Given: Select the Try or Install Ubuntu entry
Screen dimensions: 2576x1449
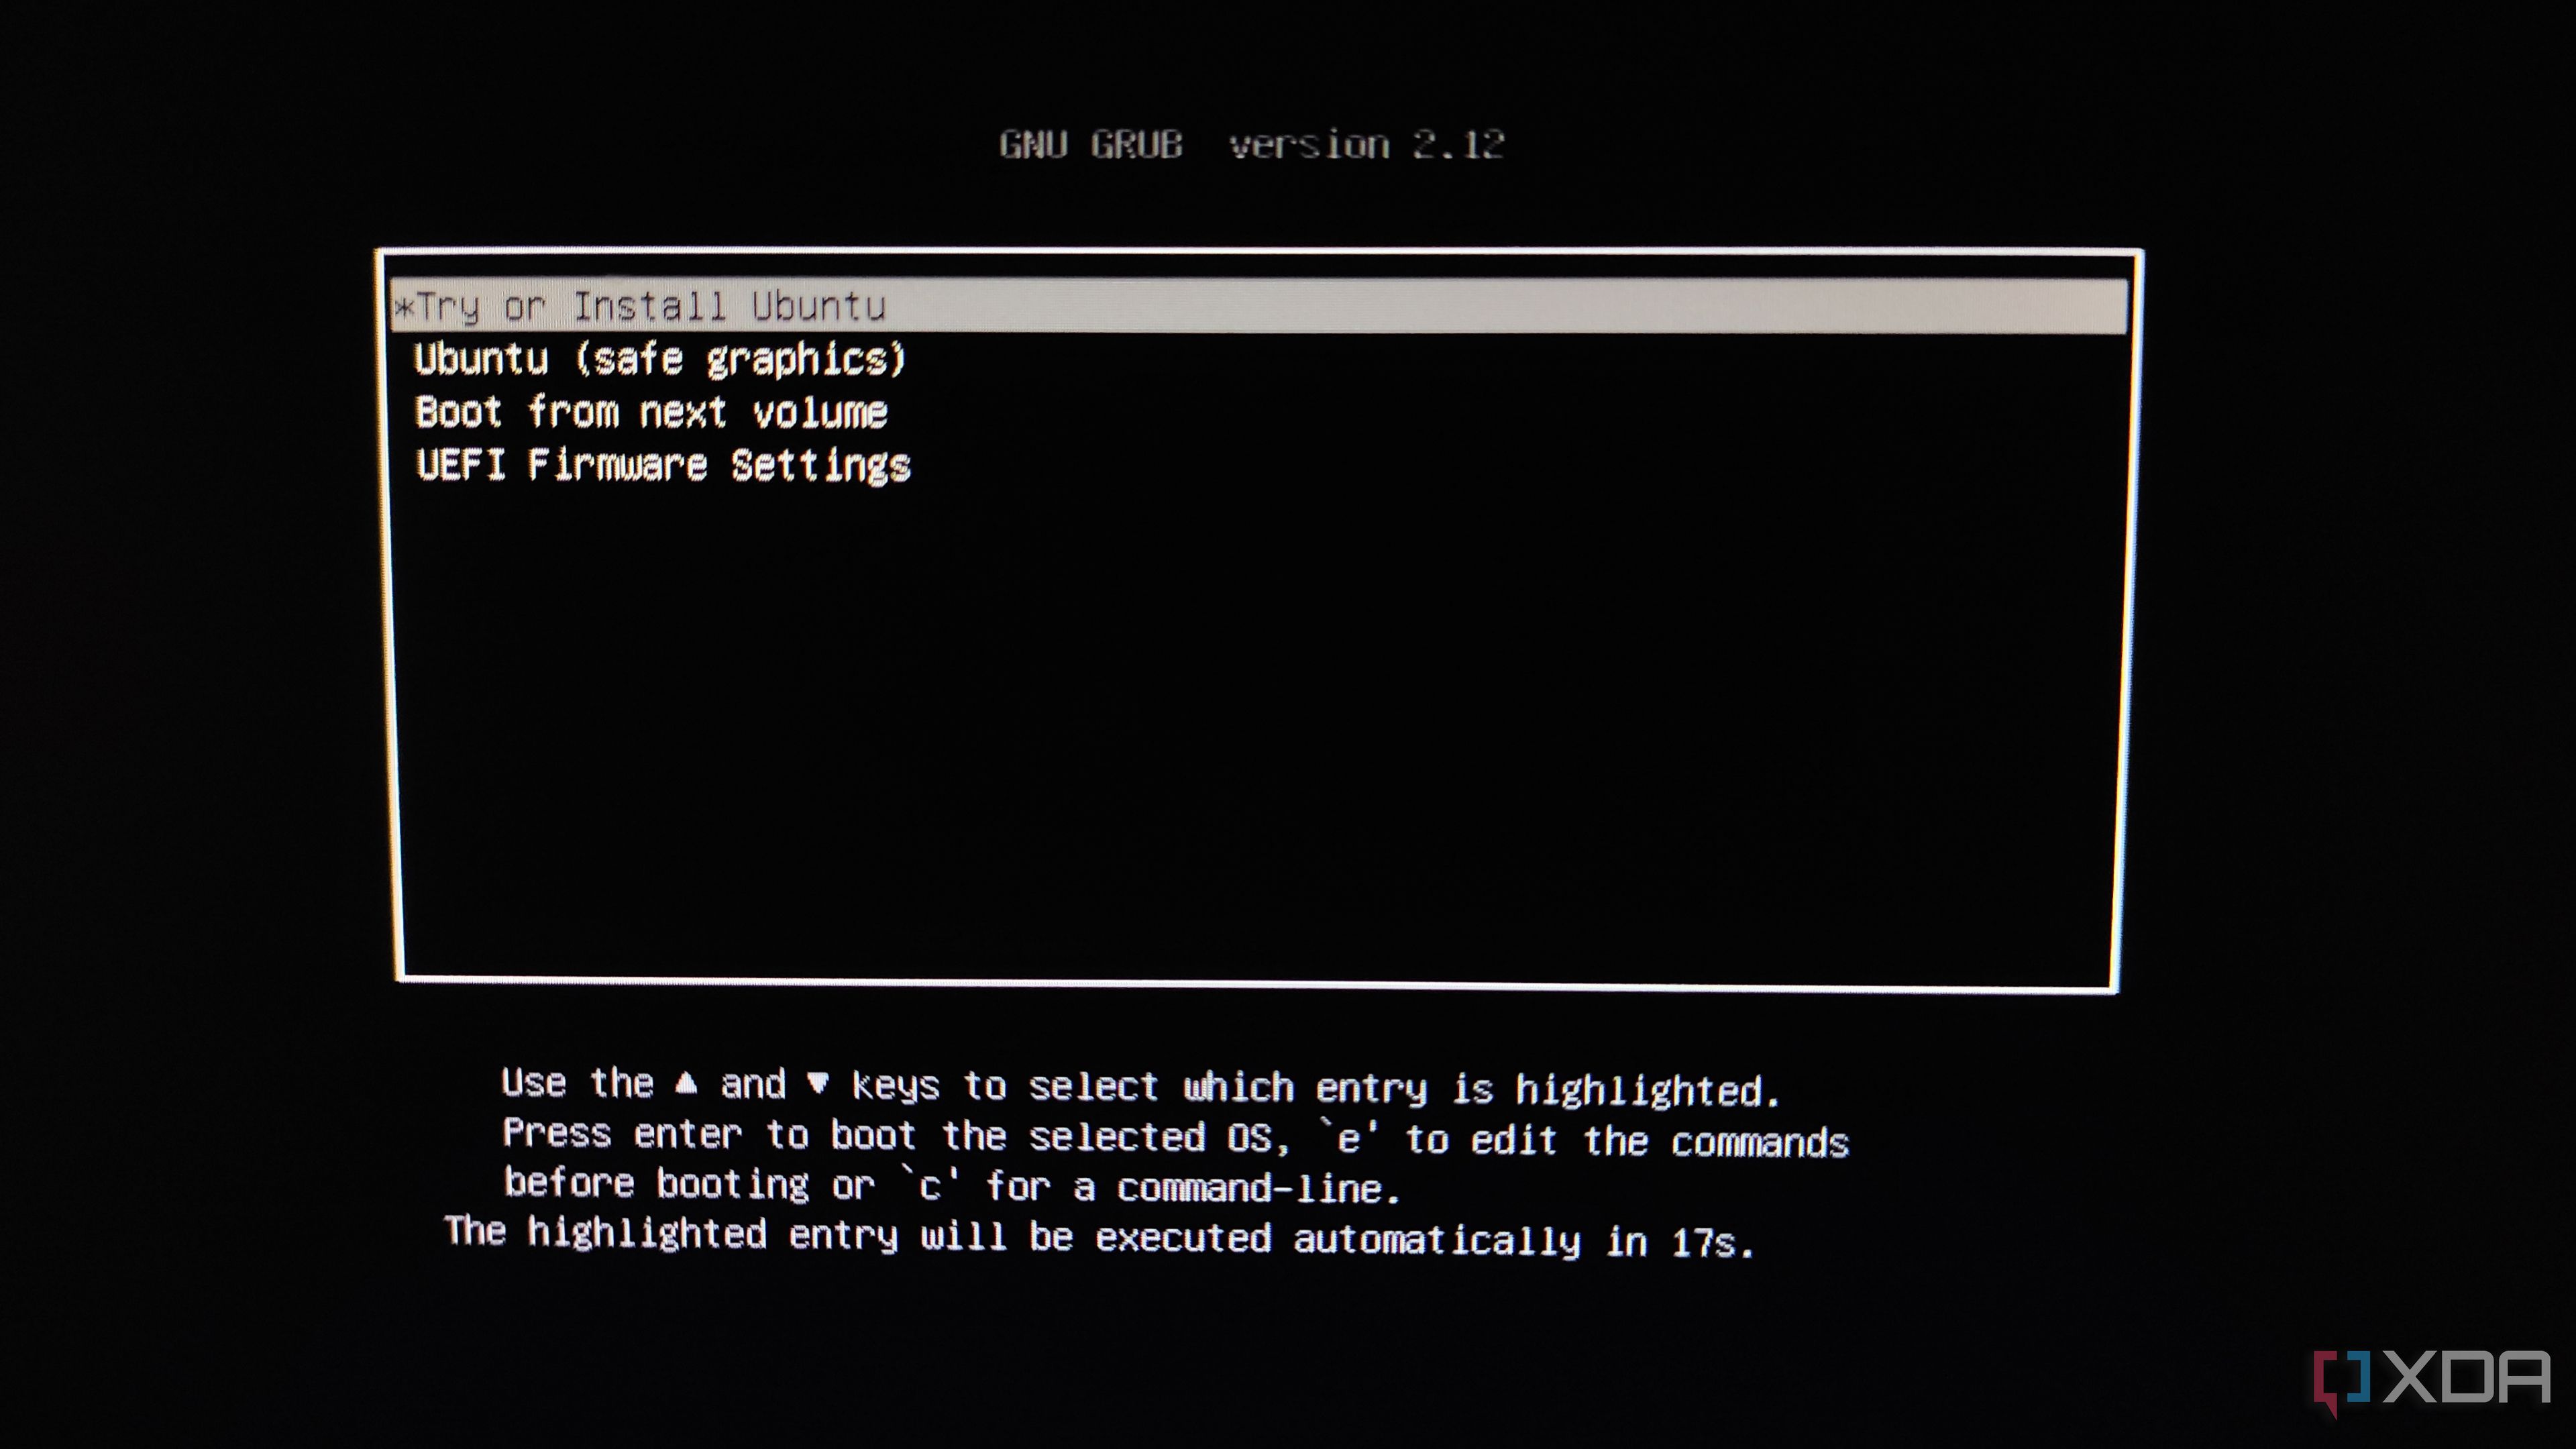Looking at the screenshot, I should click(x=650, y=307).
